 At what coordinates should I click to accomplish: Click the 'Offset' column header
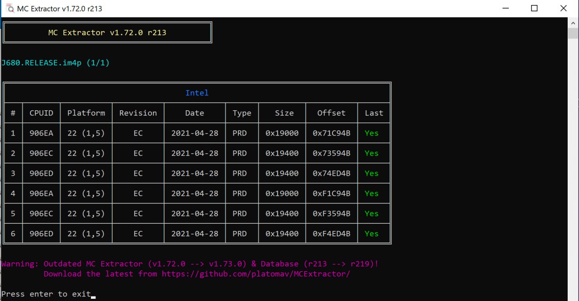(x=331, y=113)
